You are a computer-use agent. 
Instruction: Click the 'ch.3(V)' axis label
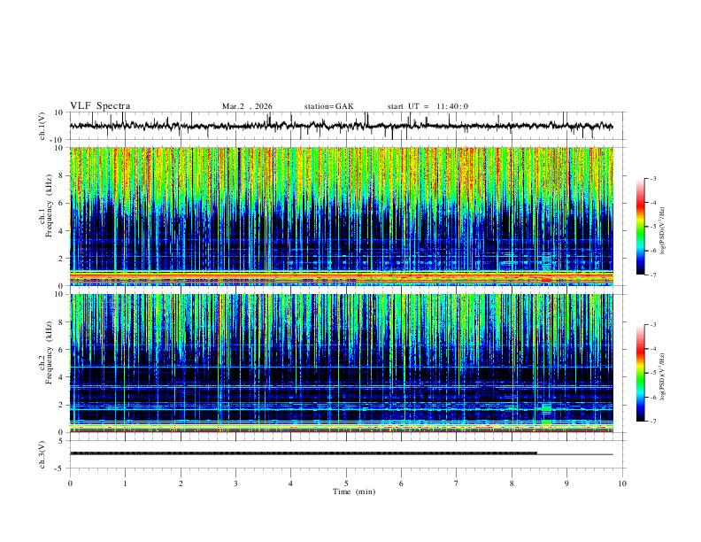click(x=42, y=454)
